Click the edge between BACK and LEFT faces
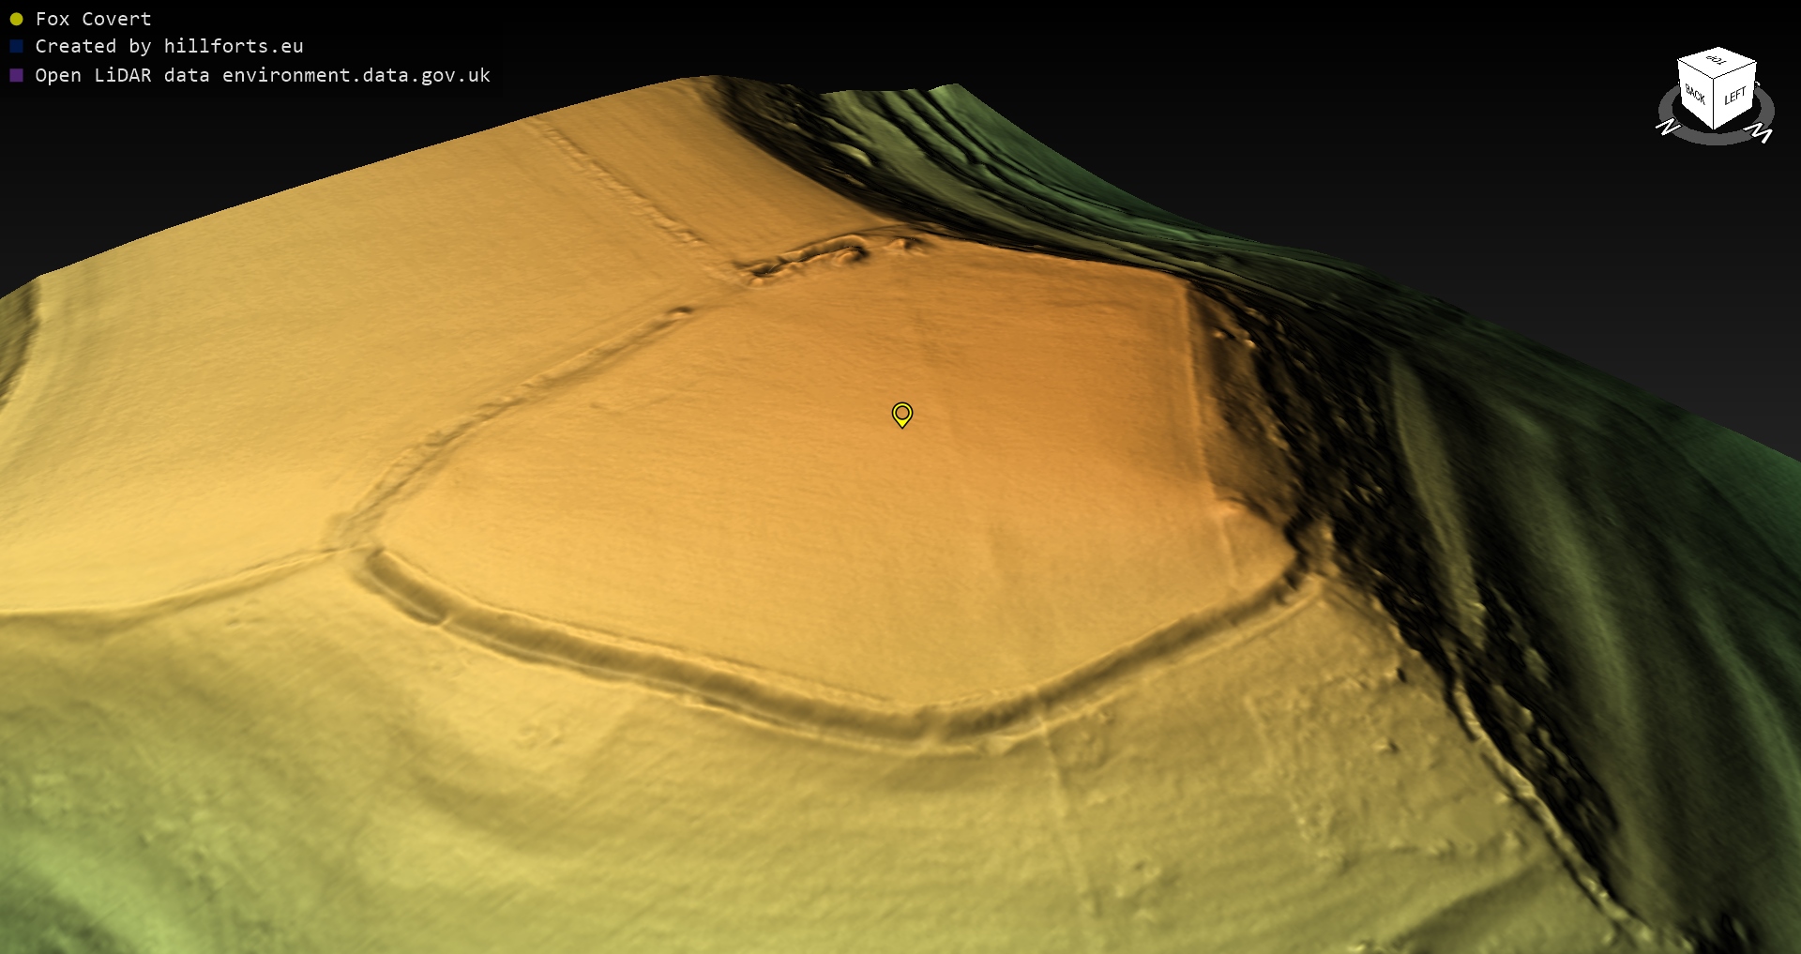This screenshot has height=954, width=1801. 1715,103
